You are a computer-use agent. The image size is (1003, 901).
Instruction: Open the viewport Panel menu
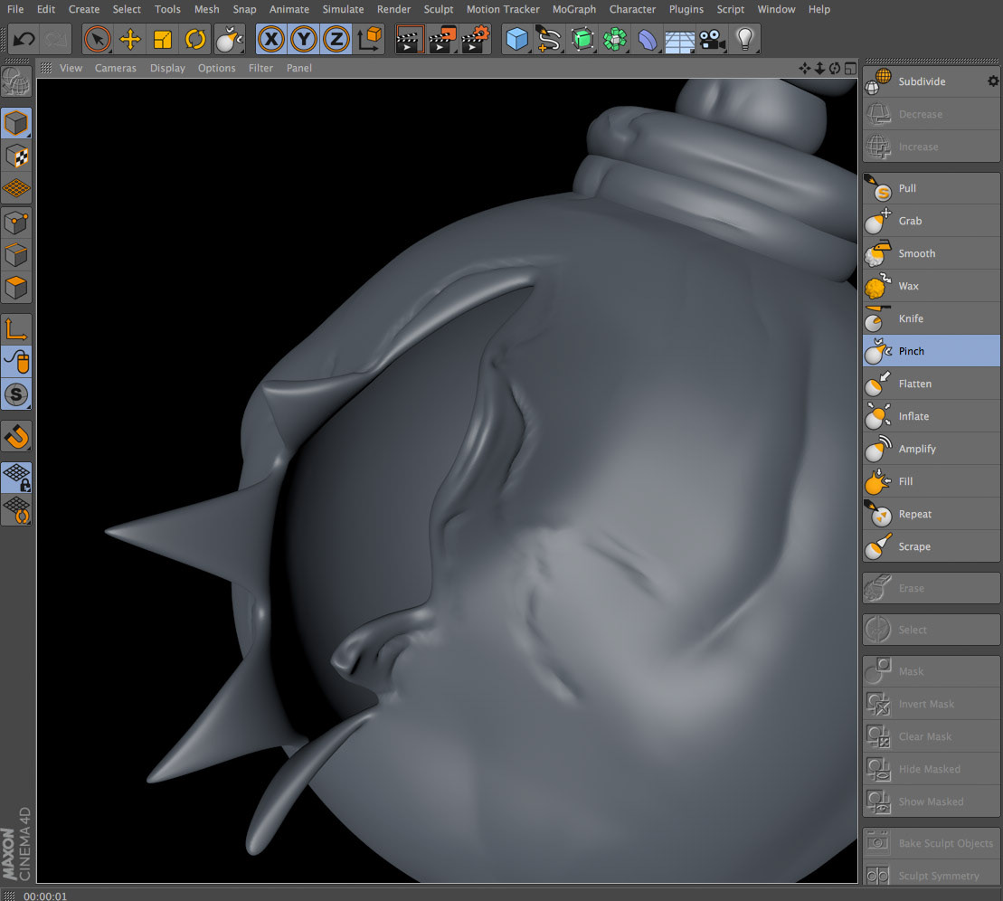click(298, 68)
